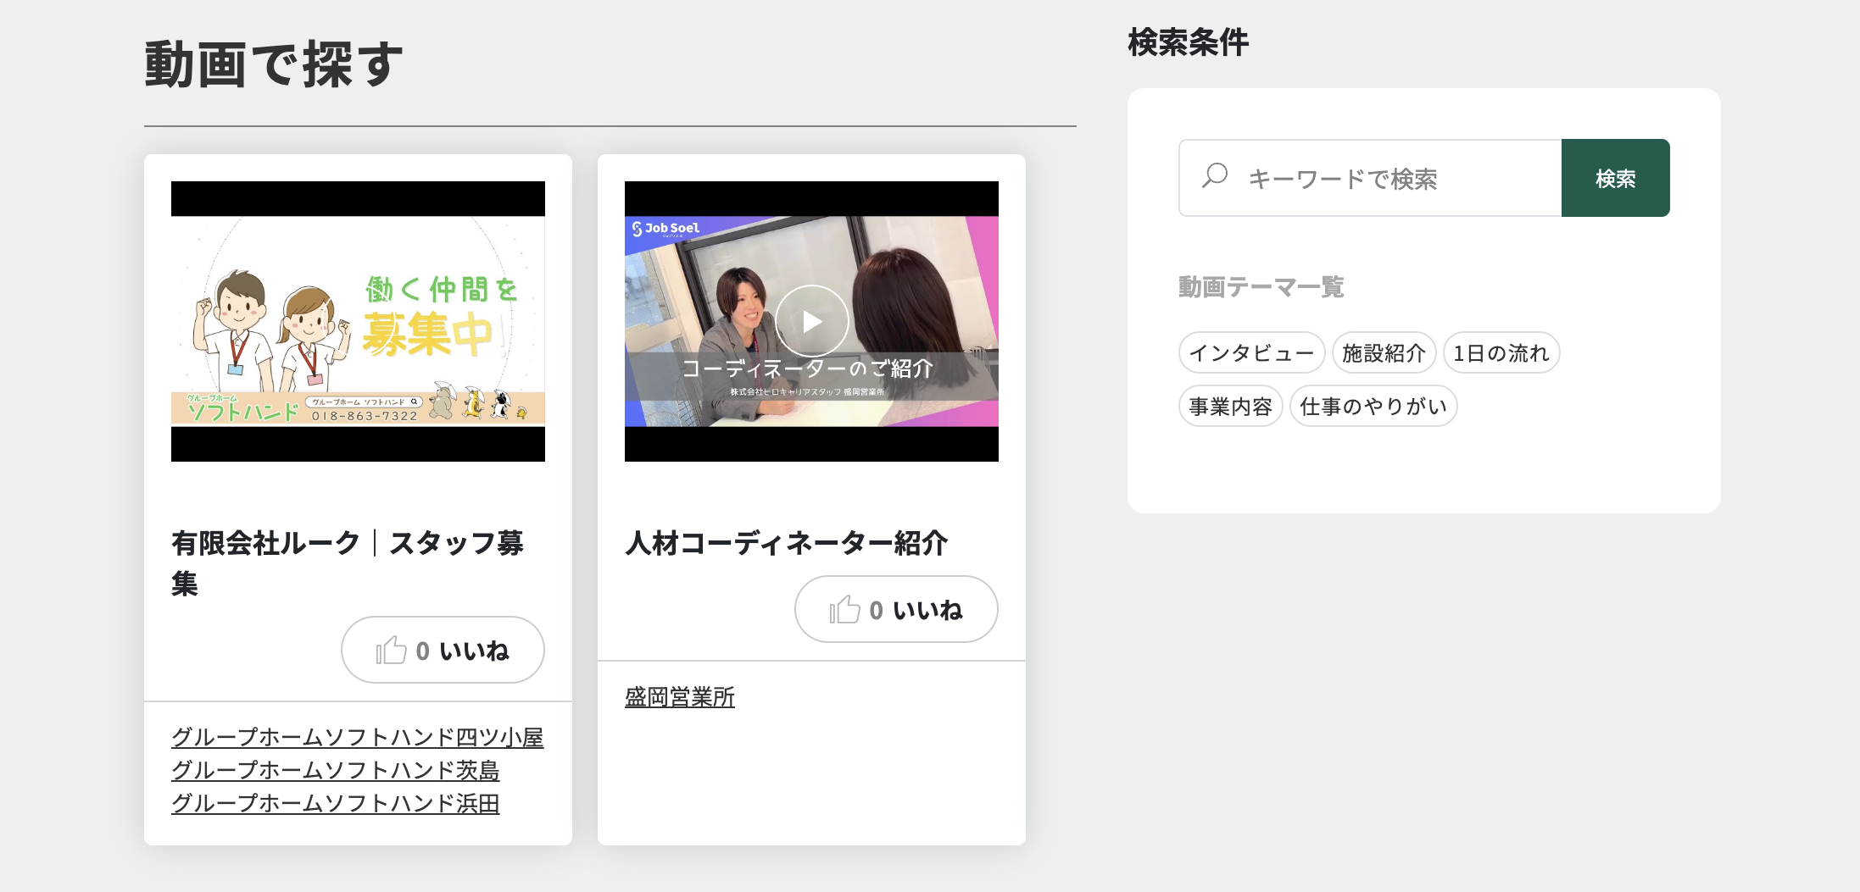
Task: Select the 施設紹介 theme tag
Action: point(1384,353)
